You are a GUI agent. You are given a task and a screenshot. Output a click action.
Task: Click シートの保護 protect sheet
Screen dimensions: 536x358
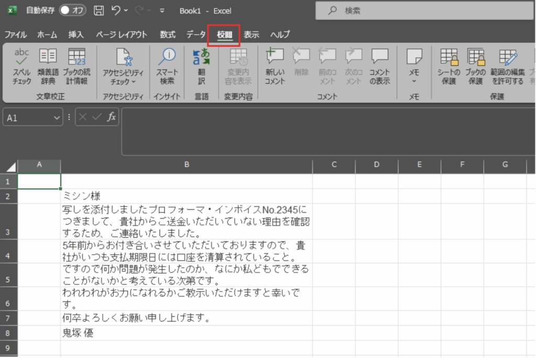[449, 66]
